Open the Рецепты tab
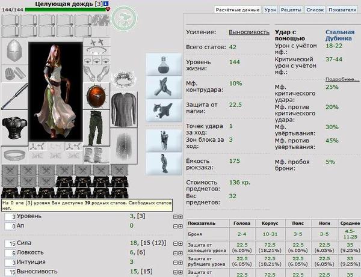 click(291, 10)
